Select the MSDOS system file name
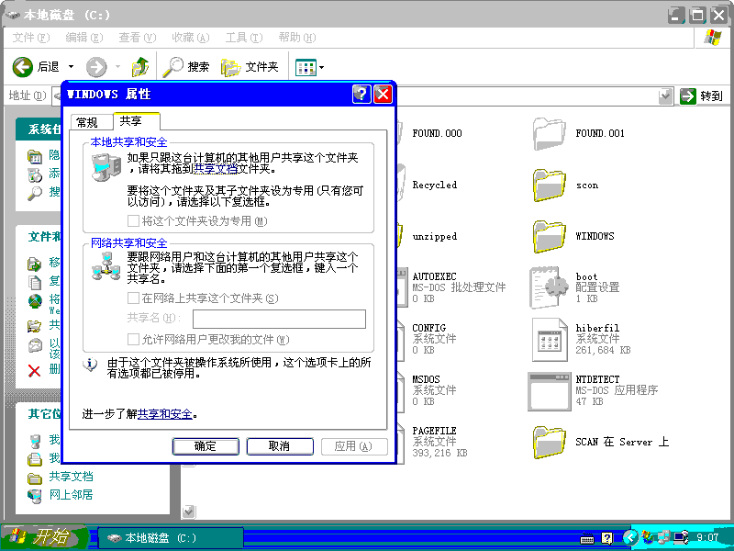The height and width of the screenshot is (551, 734). (426, 379)
